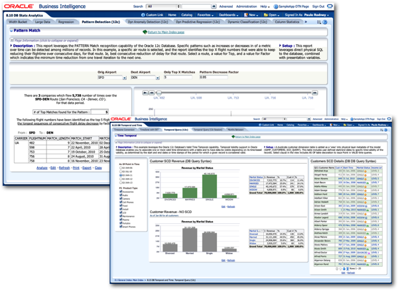
Task: Click the Print link under flights table
Action: click(x=76, y=168)
